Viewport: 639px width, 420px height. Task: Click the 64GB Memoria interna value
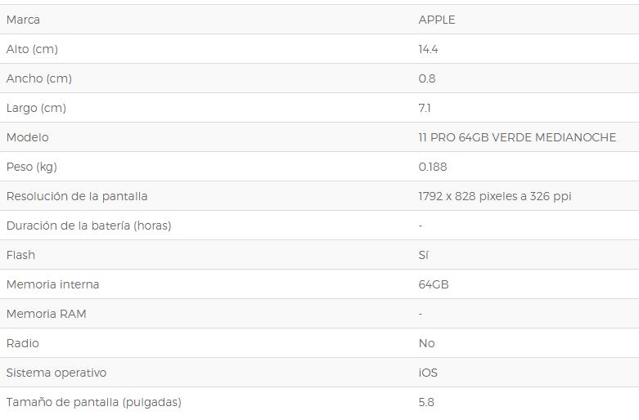(433, 284)
